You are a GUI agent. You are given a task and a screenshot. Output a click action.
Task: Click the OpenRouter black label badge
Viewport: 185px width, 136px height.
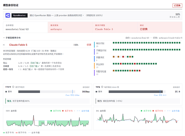tap(19, 16)
